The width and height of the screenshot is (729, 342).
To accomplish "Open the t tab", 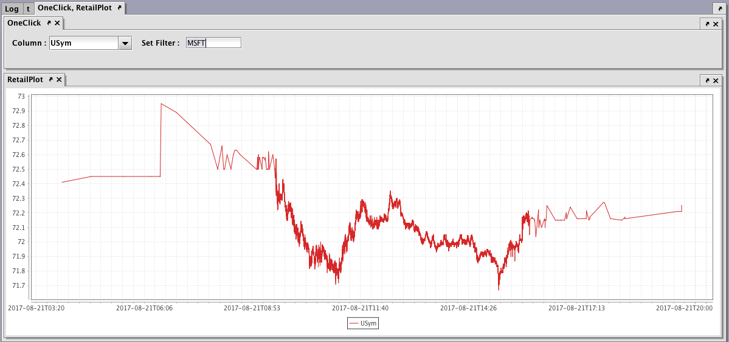I will 29,9.
